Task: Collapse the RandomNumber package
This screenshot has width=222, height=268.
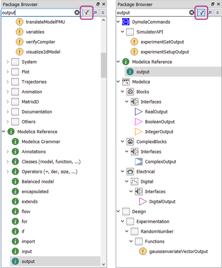Action: [127, 231]
